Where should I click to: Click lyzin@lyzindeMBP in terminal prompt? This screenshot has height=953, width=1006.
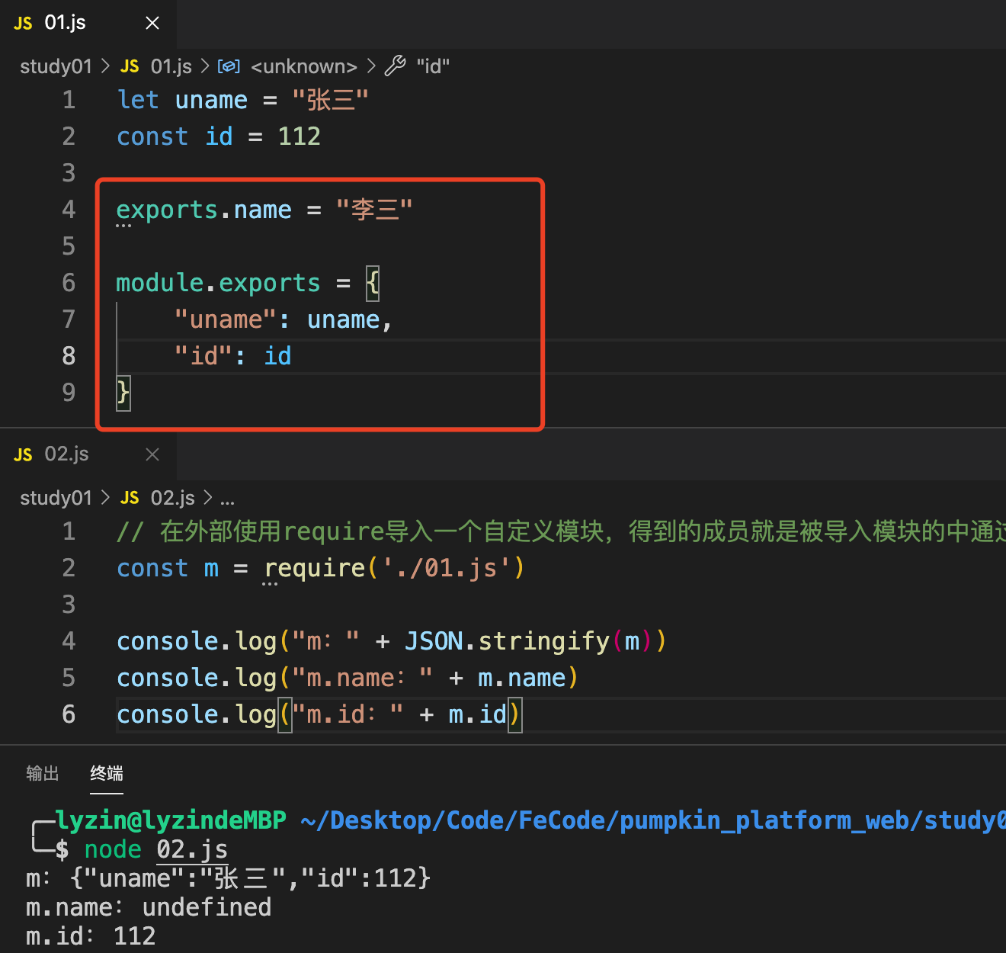(171, 820)
